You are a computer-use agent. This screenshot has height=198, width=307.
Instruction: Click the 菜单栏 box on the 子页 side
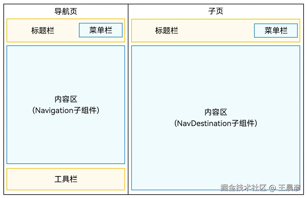pyautogui.click(x=275, y=31)
